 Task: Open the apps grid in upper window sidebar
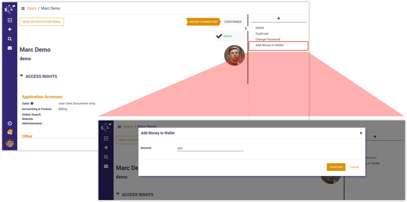[10, 20]
